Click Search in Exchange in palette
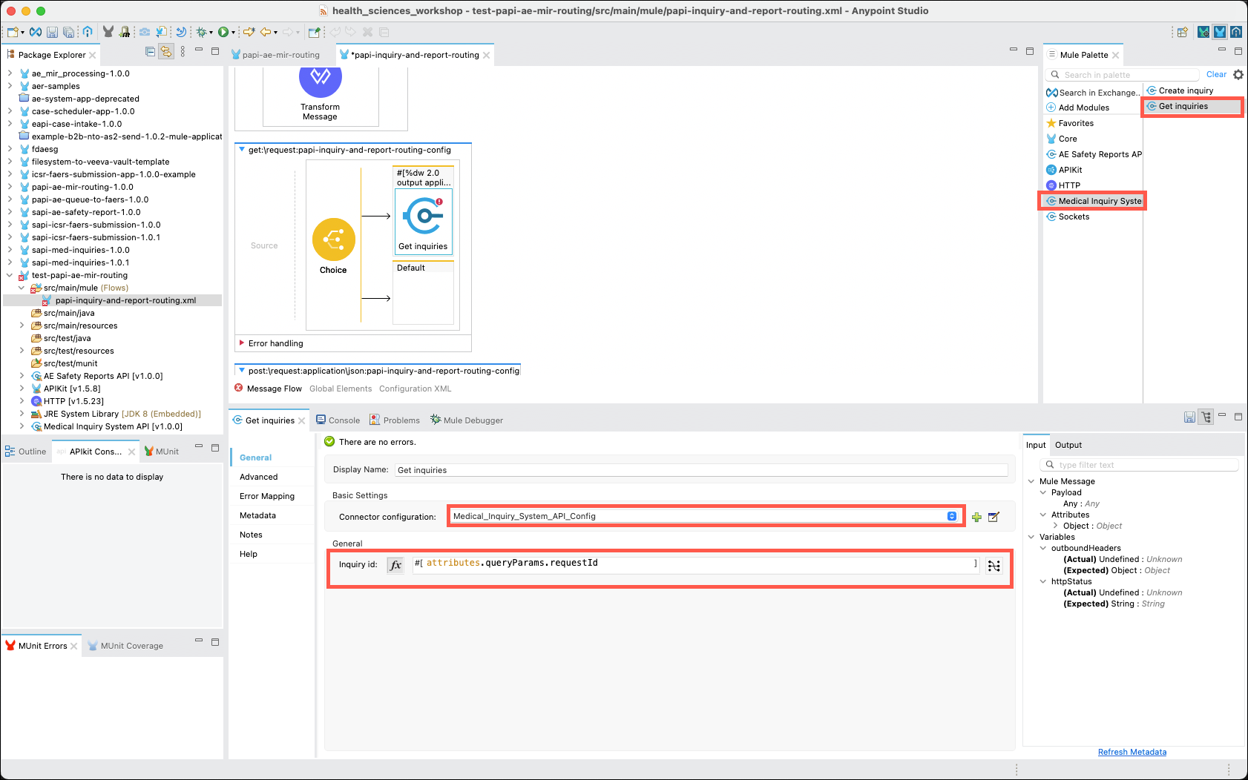1248x780 pixels. 1092,93
